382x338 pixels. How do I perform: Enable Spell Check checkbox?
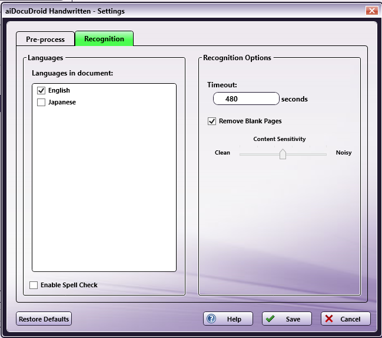pyautogui.click(x=34, y=285)
